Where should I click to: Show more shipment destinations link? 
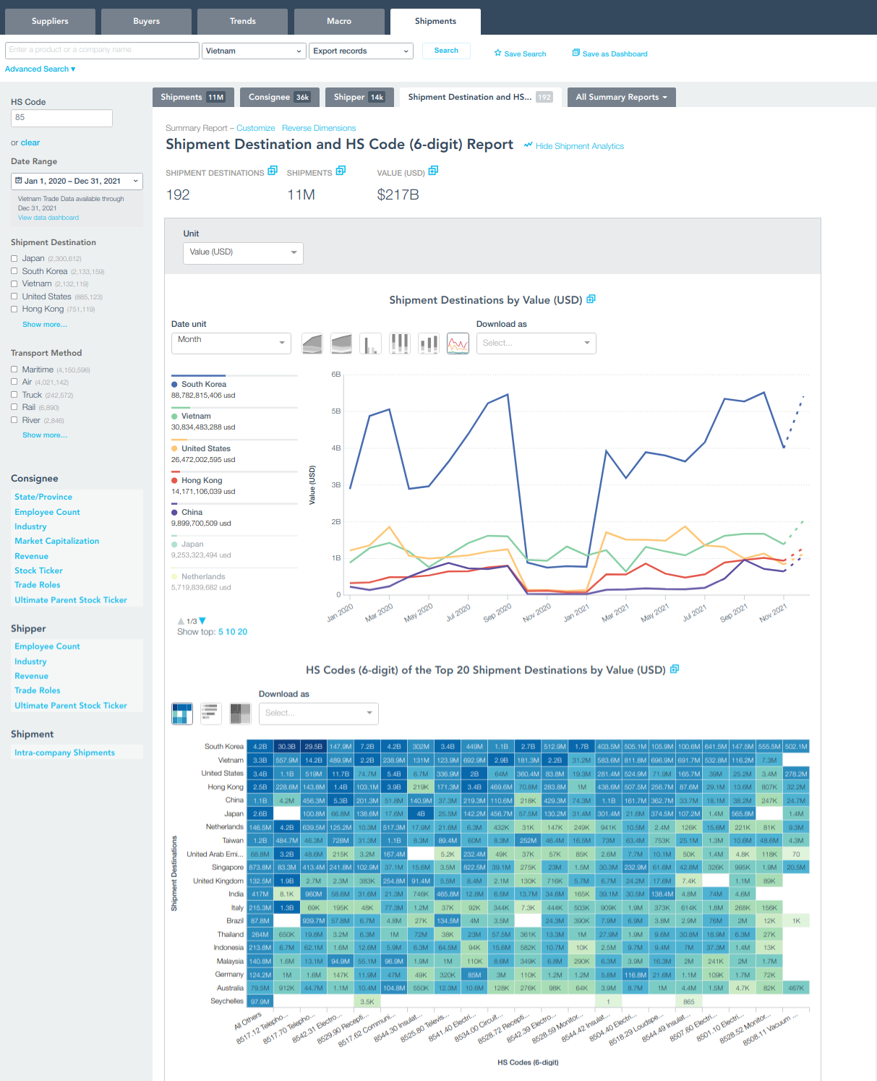tap(45, 325)
